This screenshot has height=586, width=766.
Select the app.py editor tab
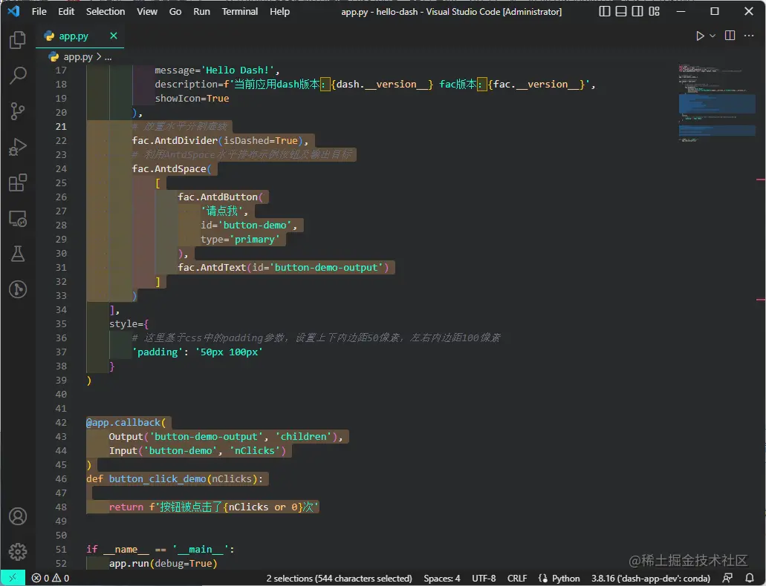point(79,36)
